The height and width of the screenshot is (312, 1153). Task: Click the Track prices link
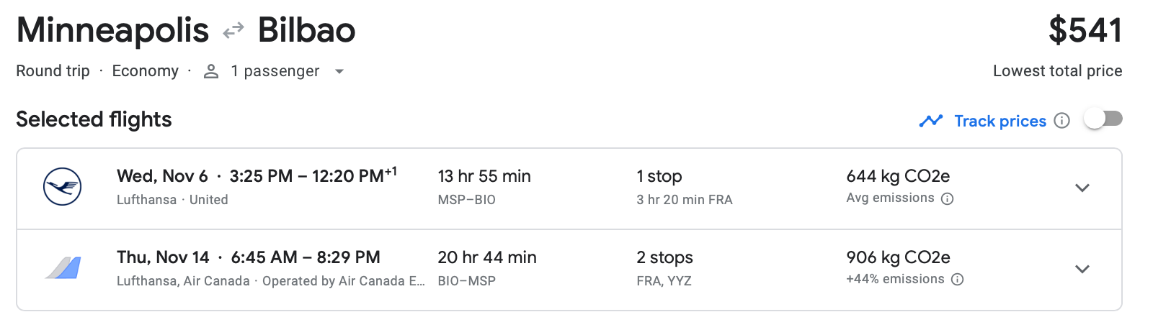1000,121
